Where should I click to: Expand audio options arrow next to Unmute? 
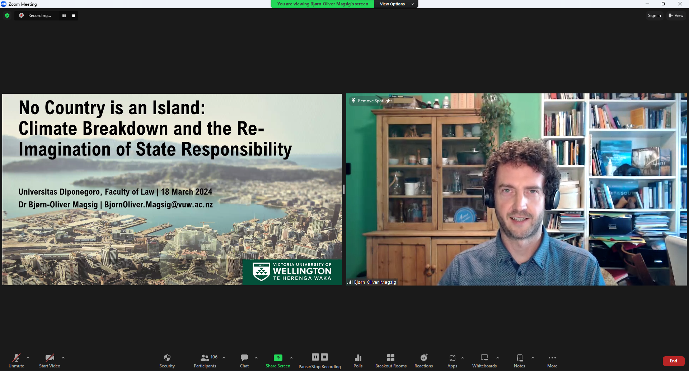click(x=28, y=358)
